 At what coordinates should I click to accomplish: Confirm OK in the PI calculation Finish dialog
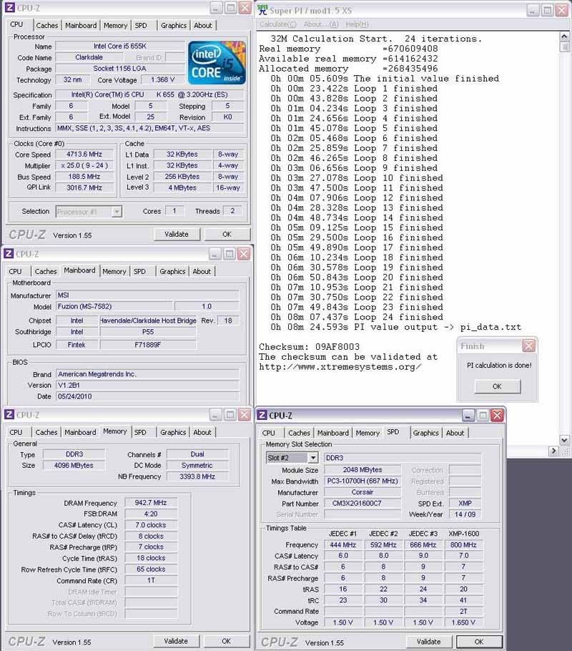[496, 386]
